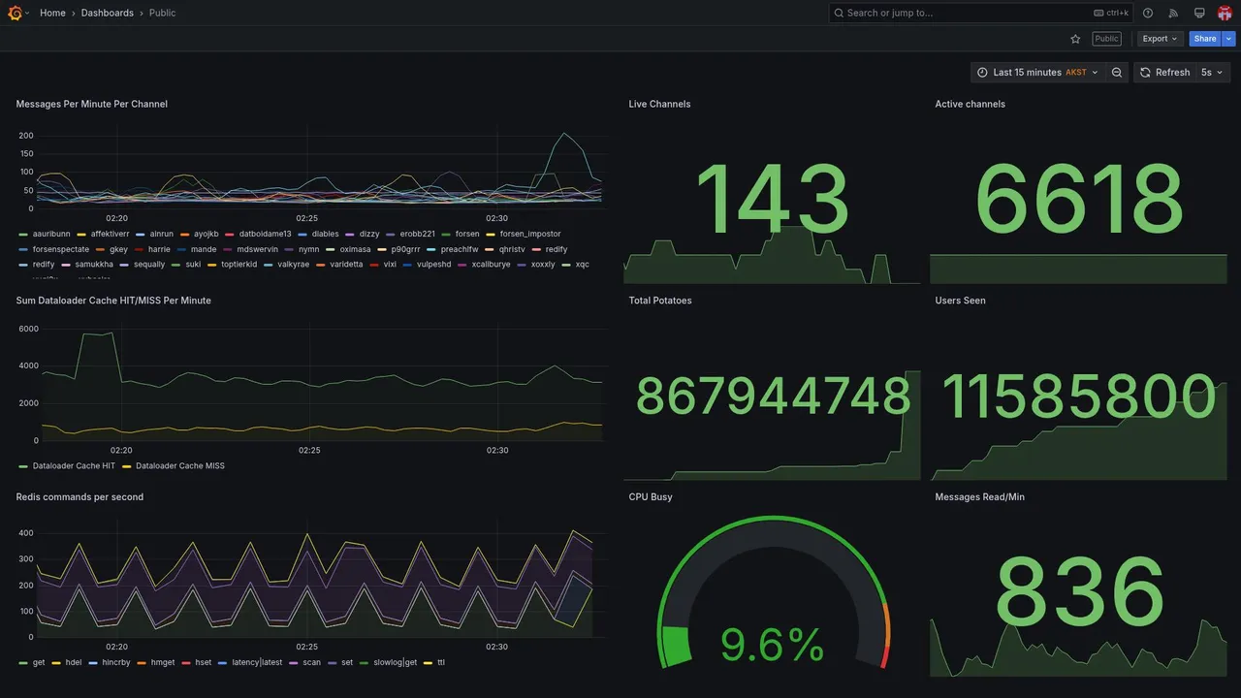Open the Last 15 minutes time picker

coord(1037,73)
